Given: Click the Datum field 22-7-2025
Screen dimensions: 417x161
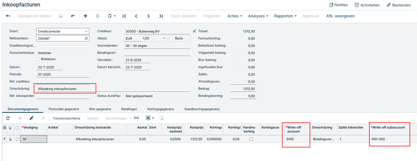Looking at the screenshot, I should tap(49, 67).
